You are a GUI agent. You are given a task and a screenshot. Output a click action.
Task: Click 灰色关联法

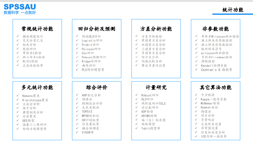pos(90,107)
